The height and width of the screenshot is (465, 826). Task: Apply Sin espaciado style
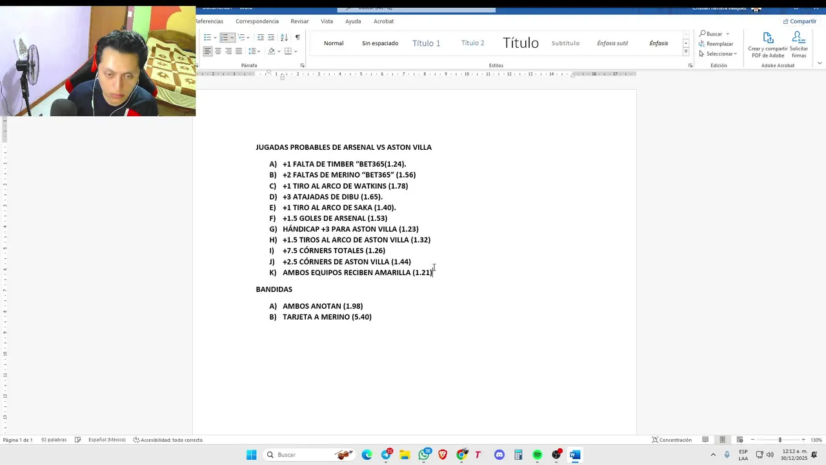pos(380,43)
